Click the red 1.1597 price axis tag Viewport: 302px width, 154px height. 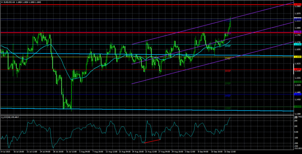coord(297,70)
